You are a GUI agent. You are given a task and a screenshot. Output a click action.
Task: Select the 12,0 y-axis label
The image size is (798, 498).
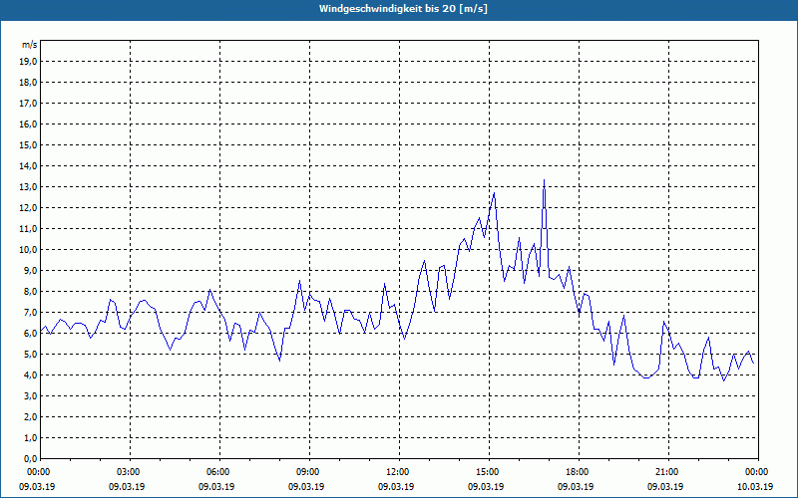point(28,208)
